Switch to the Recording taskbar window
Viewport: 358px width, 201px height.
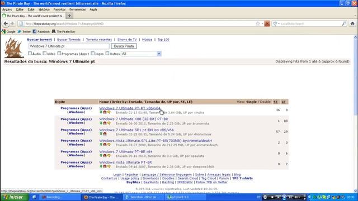(x=60, y=197)
